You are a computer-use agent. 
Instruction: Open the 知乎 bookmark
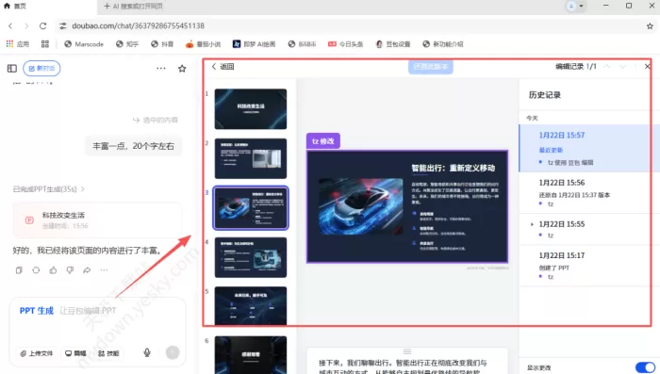(127, 43)
